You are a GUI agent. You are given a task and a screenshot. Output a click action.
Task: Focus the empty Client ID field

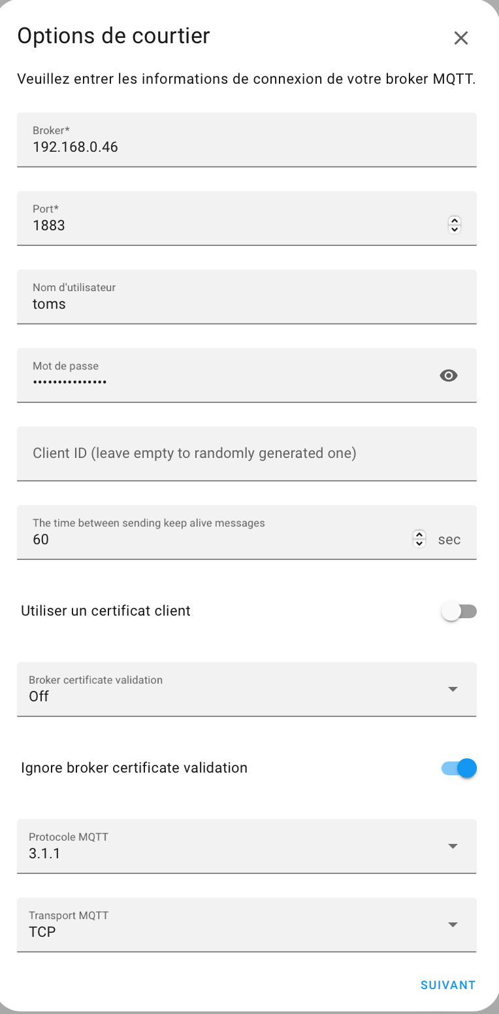click(x=247, y=454)
